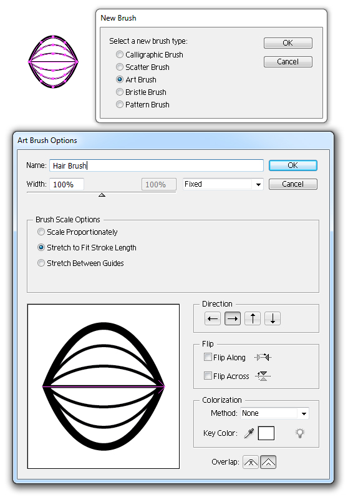Enable the Flip Along checkbox
The width and height of the screenshot is (348, 497).
(208, 357)
